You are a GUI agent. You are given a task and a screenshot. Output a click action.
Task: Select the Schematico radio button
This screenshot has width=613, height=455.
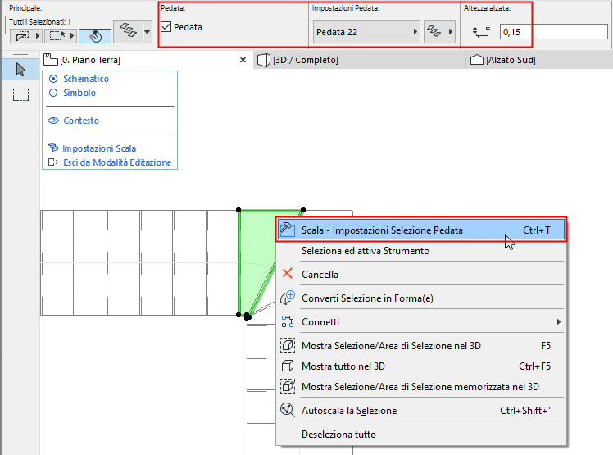(53, 79)
